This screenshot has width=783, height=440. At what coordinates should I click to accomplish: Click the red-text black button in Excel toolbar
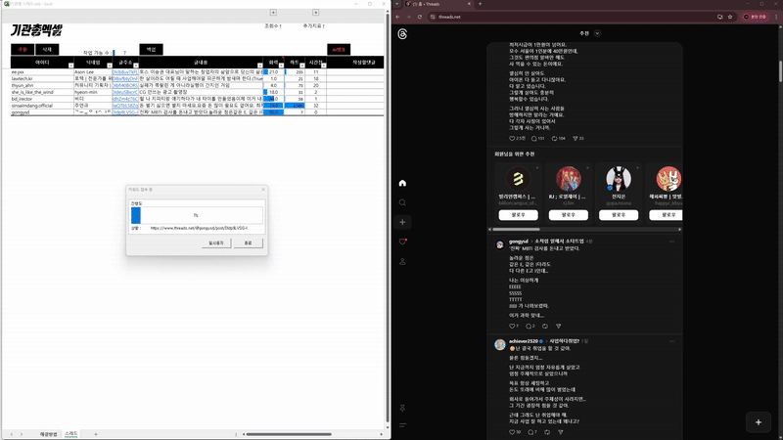pyautogui.click(x=23, y=50)
